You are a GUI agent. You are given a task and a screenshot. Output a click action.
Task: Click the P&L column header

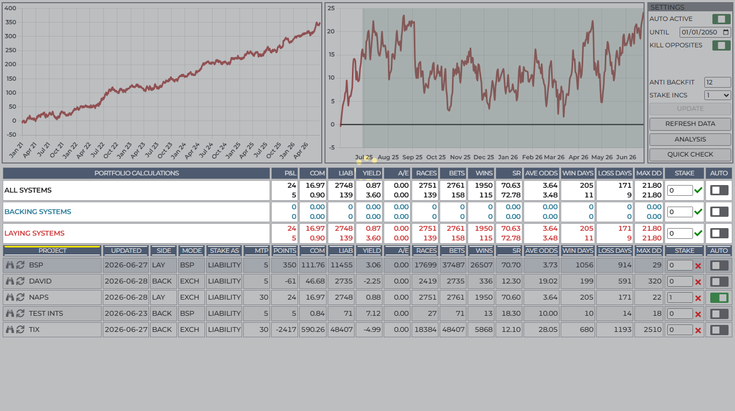(x=285, y=173)
